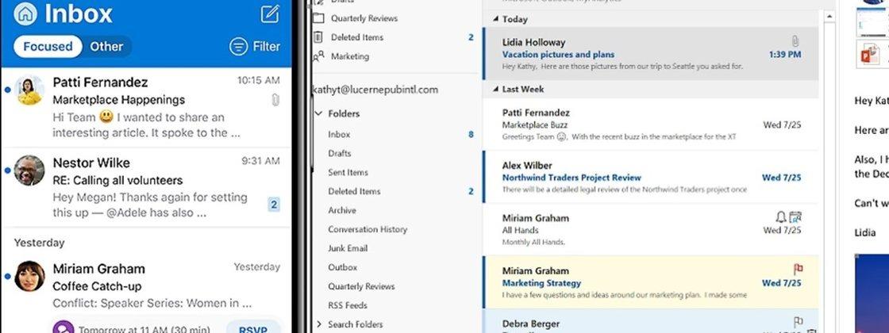Click red flag on Marketing Strategy email

click(798, 270)
